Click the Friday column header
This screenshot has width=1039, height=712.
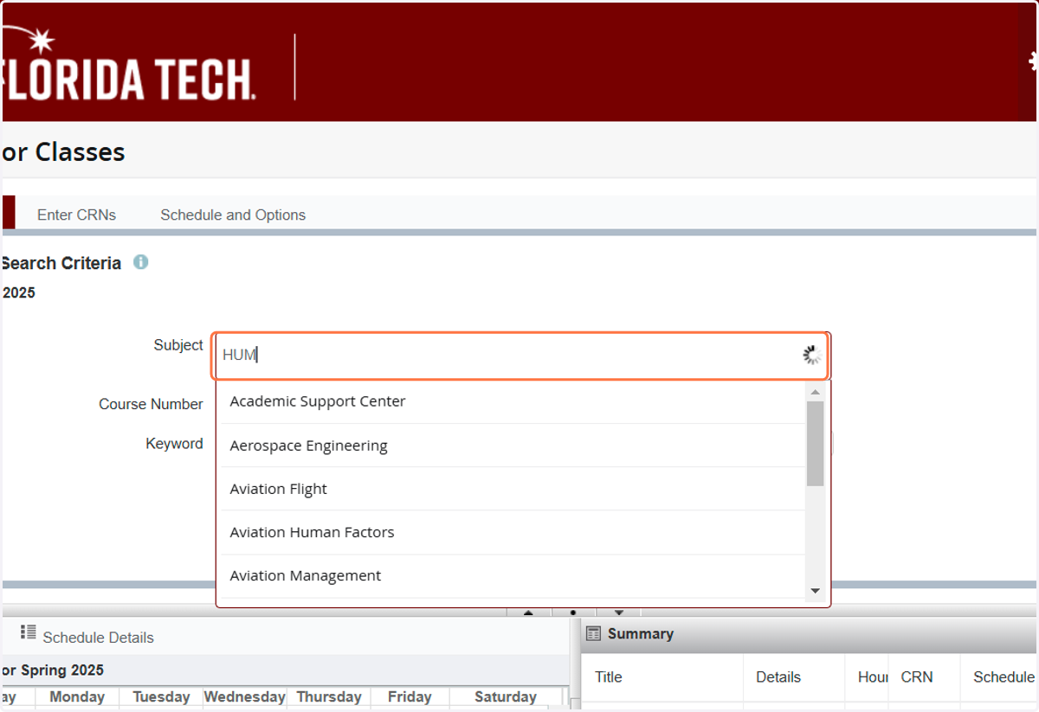pyautogui.click(x=410, y=696)
